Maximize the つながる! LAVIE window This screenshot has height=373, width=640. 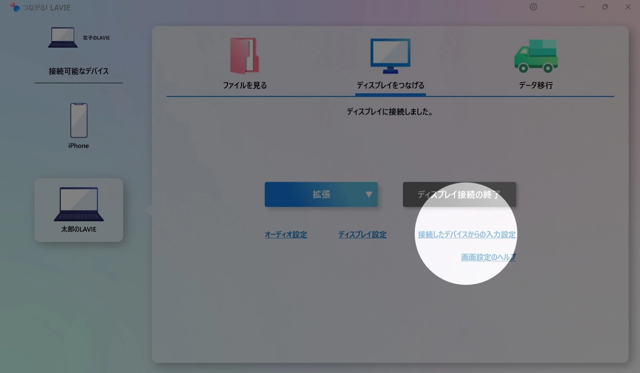tap(605, 7)
